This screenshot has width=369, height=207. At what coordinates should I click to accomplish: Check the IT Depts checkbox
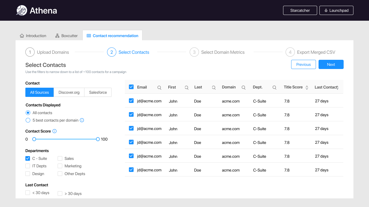(28, 166)
